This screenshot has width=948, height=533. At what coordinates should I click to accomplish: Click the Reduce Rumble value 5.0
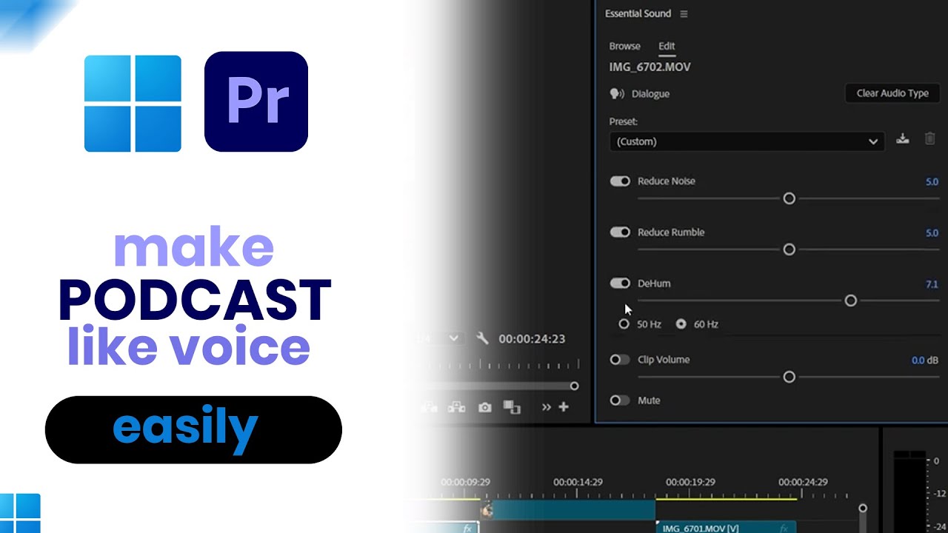click(x=932, y=233)
